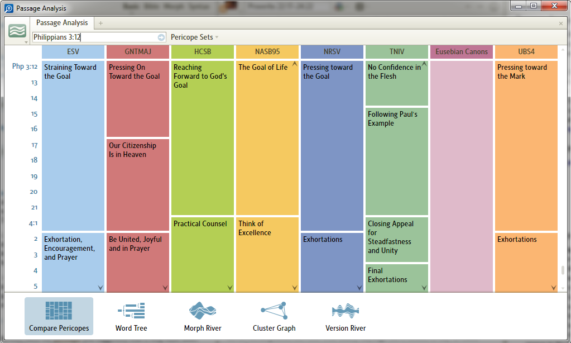
Task: Select 'Final Exhortations' pericope
Action: point(397,278)
